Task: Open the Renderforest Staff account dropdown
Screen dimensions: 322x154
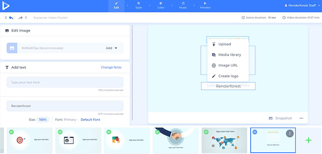Action: [x=302, y=6]
